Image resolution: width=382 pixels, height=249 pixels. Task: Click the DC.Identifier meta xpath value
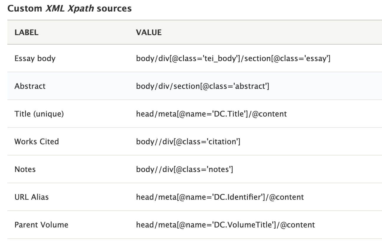tap(220, 197)
